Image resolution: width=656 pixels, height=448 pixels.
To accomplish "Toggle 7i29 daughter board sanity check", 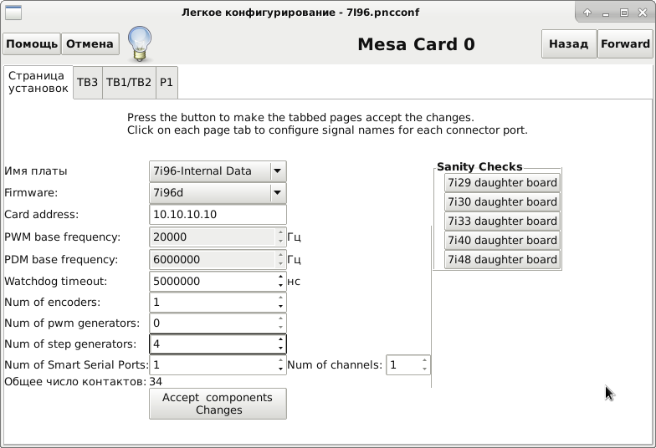I will click(501, 183).
